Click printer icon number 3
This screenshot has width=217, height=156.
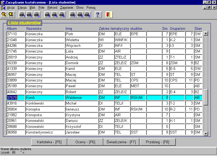point(37,15)
